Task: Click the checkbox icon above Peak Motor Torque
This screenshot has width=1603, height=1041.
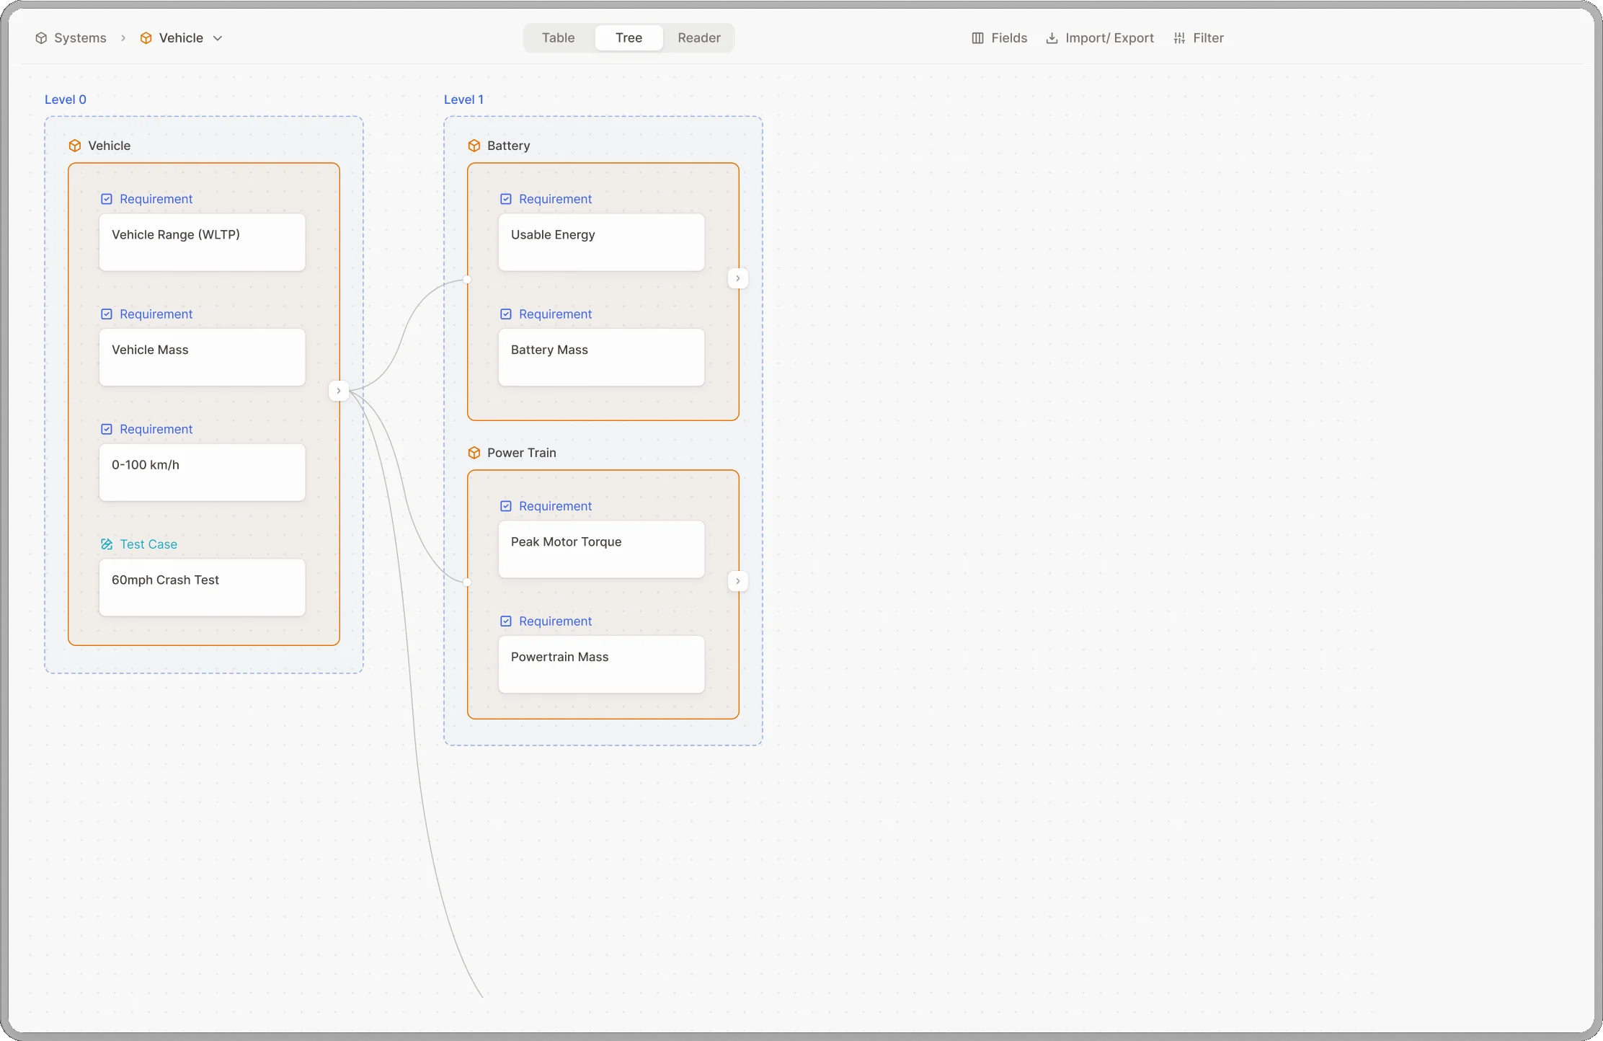Action: click(x=506, y=506)
